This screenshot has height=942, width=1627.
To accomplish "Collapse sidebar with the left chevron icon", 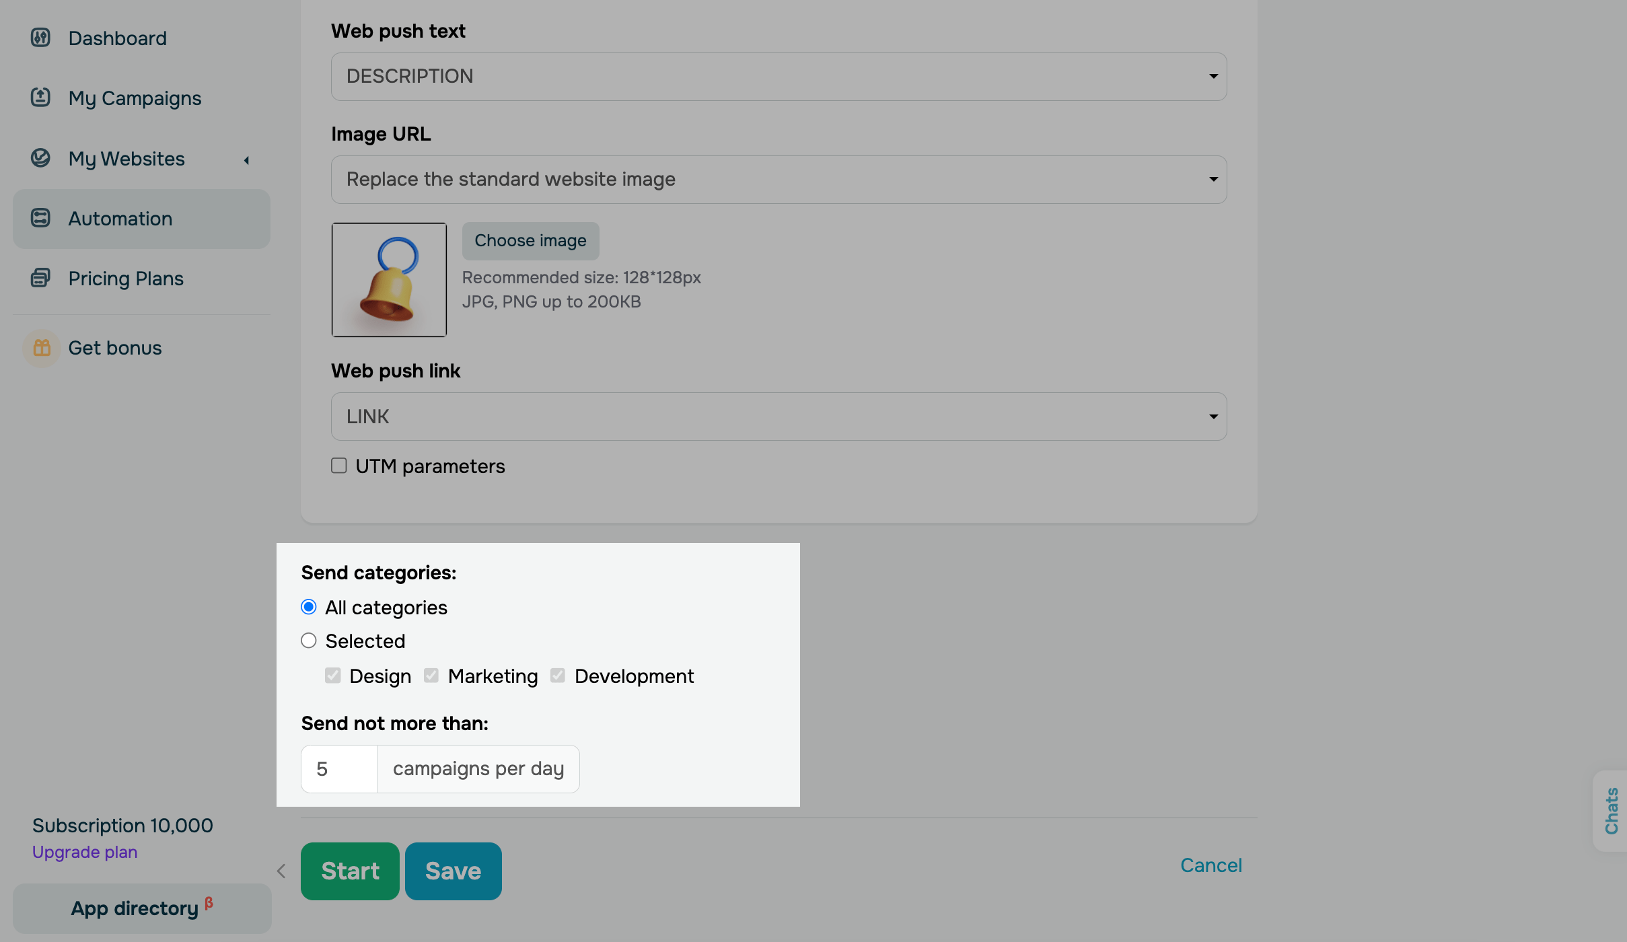I will click(281, 871).
